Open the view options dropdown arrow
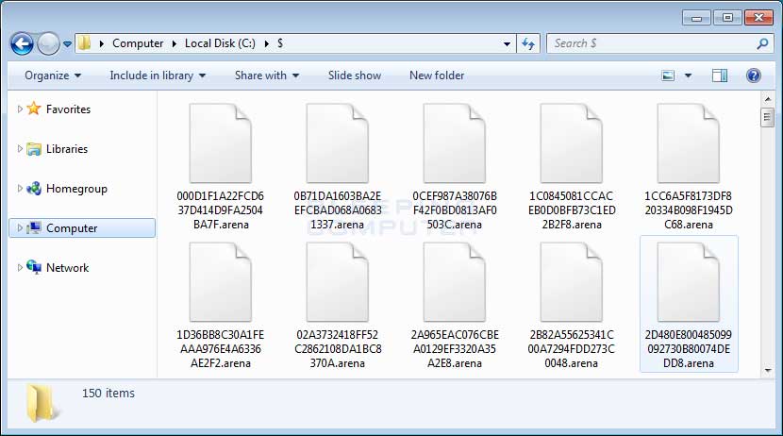Viewport: 783px width, 436px height. coord(688,75)
